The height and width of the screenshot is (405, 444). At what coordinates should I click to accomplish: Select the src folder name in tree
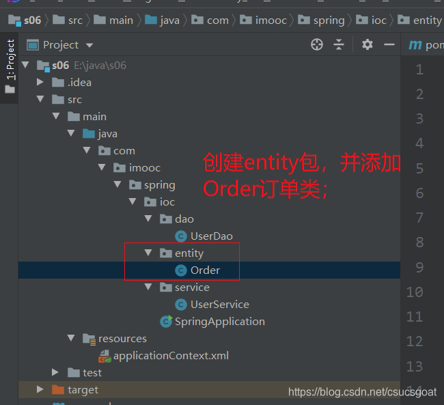74,100
